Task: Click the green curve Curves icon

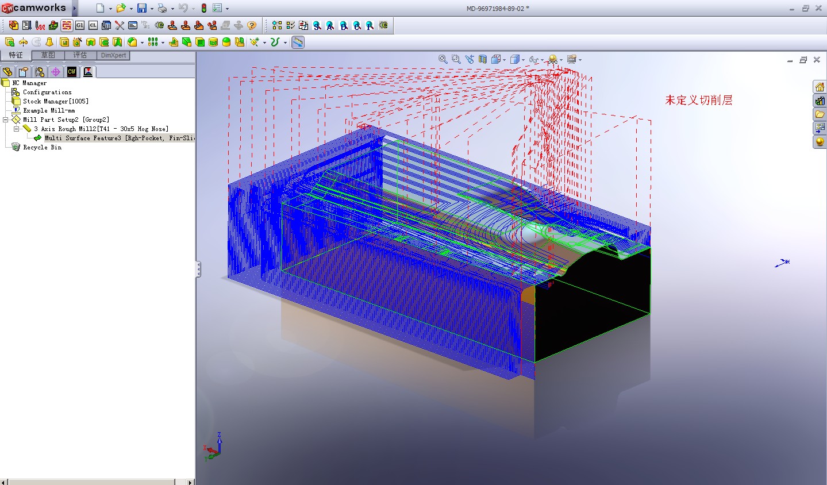Action: [x=275, y=42]
